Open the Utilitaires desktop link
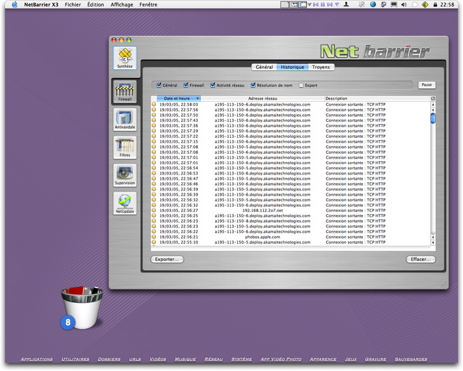Viewport: 463px width, 371px height. (75, 359)
